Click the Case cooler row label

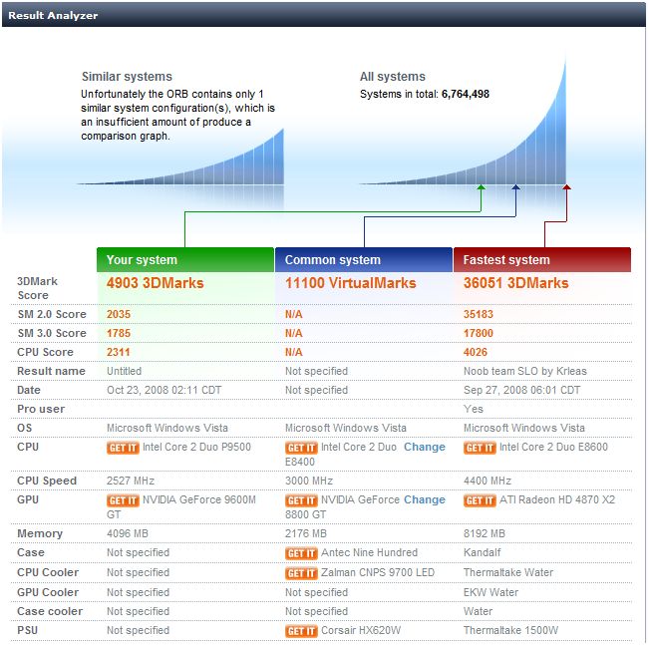(50, 612)
